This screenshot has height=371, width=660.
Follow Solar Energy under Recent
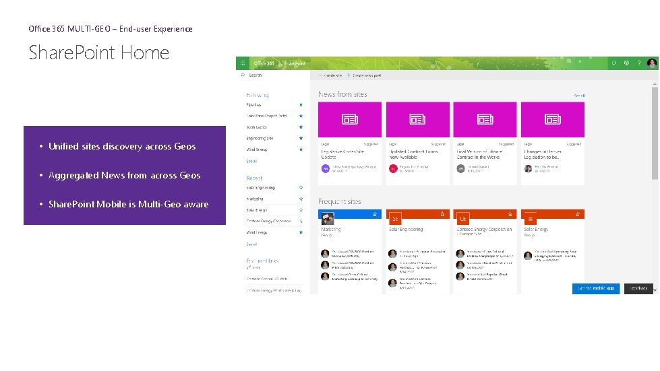(x=301, y=209)
